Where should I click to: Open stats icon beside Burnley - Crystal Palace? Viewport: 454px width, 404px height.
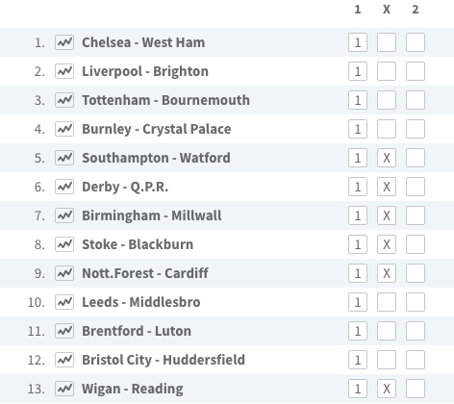[x=64, y=129]
